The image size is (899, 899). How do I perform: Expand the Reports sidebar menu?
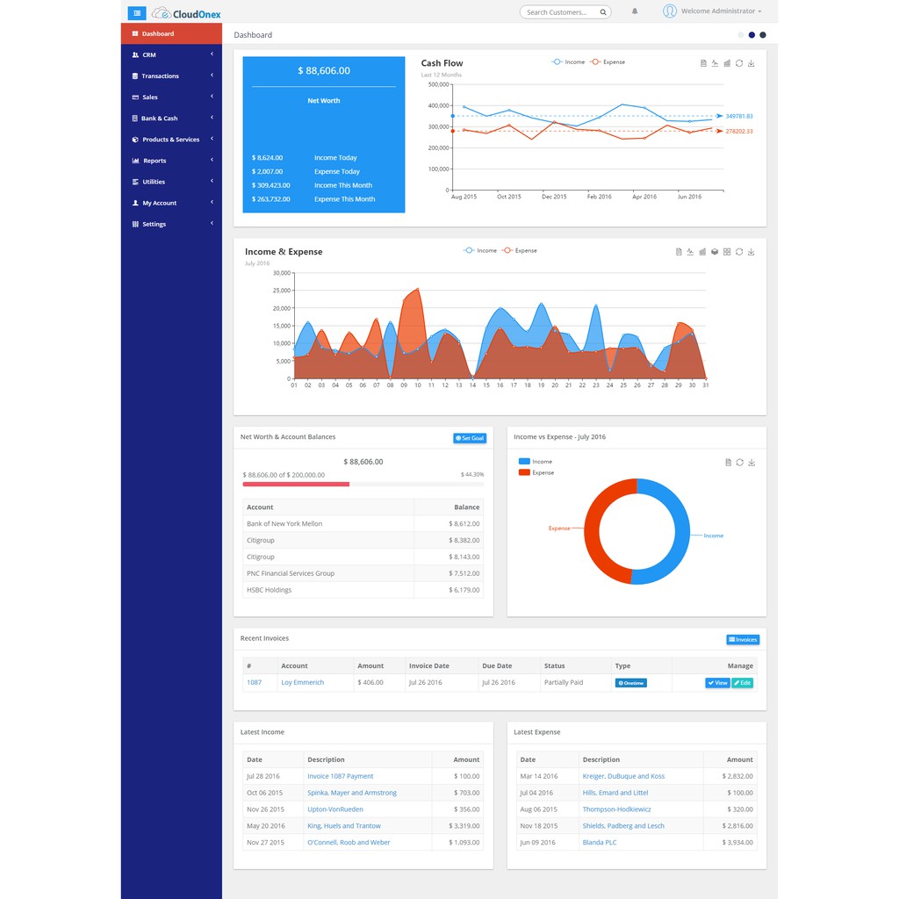click(171, 161)
